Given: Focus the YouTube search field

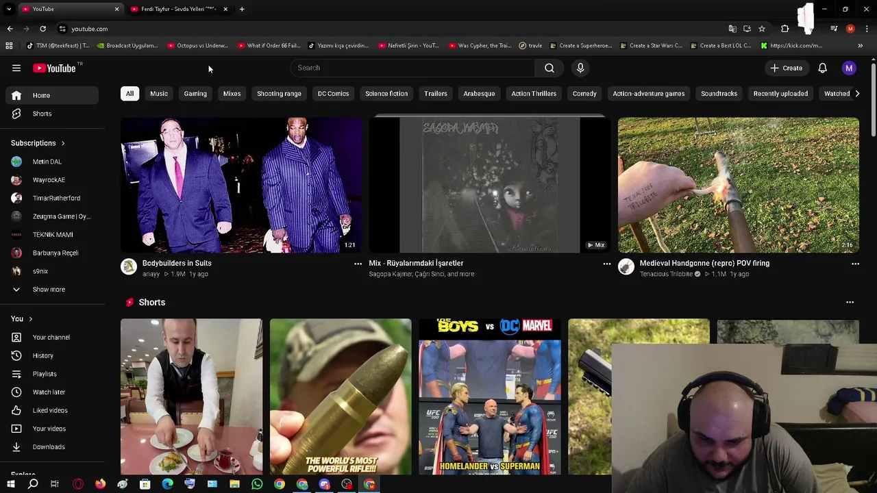Looking at the screenshot, I should (x=413, y=68).
